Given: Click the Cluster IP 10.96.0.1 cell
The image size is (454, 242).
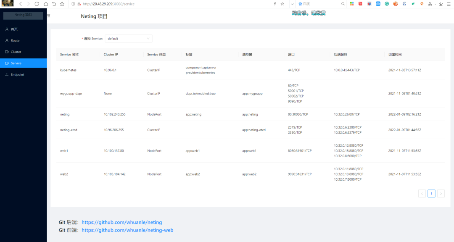Looking at the screenshot, I should 110,70.
